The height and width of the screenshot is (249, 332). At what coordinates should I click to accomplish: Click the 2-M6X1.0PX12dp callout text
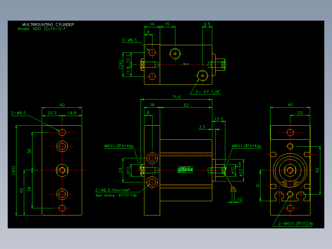[296, 223]
